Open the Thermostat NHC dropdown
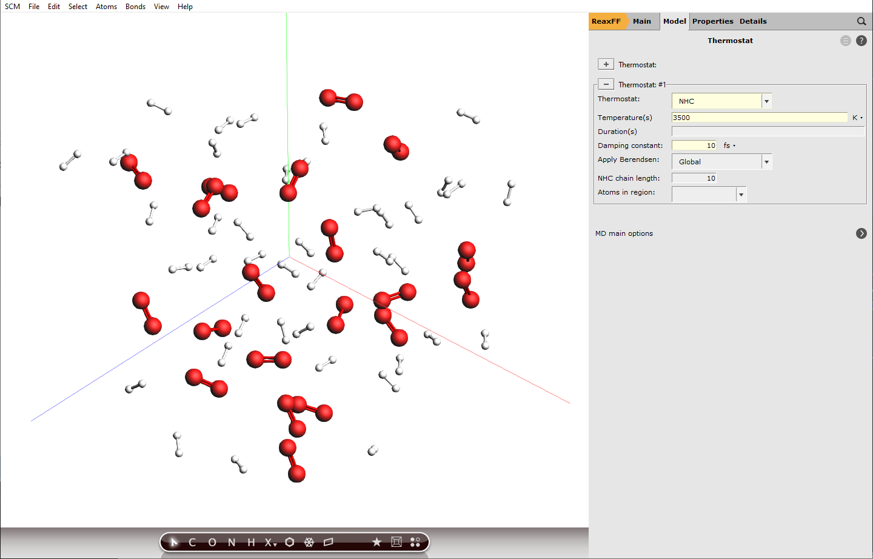This screenshot has width=873, height=559. click(x=766, y=101)
